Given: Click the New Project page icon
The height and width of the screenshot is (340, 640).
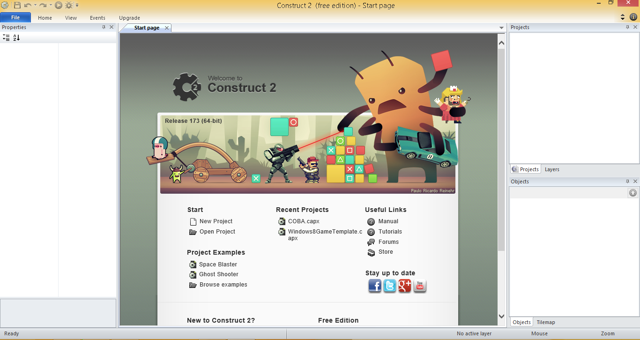Looking at the screenshot, I should coord(193,222).
